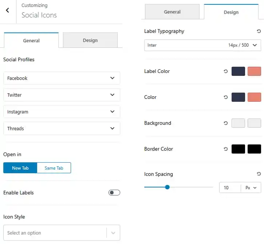
Task: Open the Inter typography dropdown
Action: (202, 45)
